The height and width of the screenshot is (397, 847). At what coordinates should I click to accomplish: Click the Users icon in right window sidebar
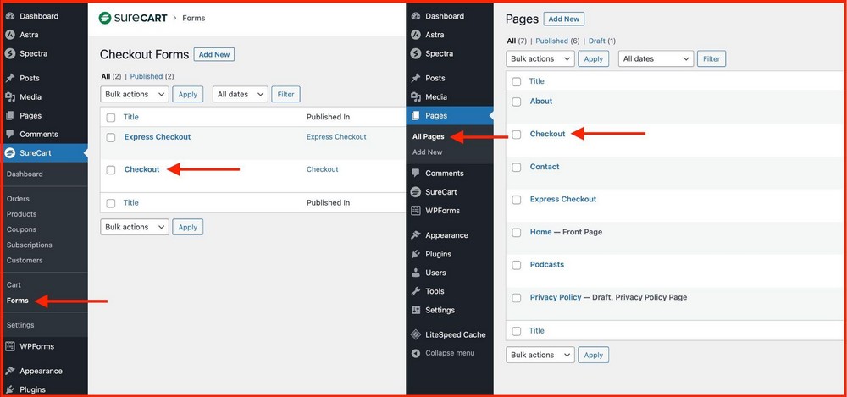coord(415,273)
